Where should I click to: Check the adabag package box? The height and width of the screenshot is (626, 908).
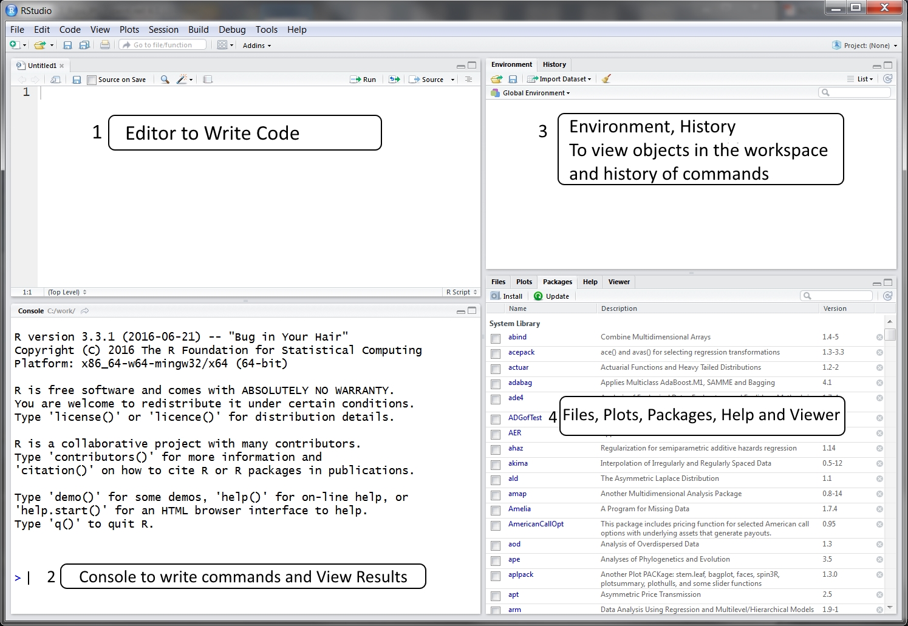coord(496,384)
